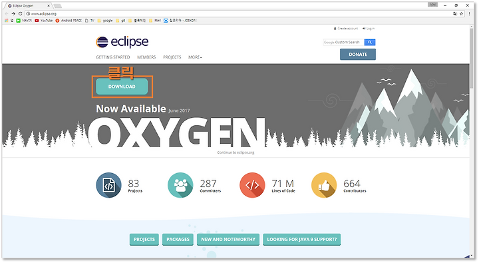The width and height of the screenshot is (479, 263).
Task: Click the '664' contributors count text
Action: tap(352, 184)
